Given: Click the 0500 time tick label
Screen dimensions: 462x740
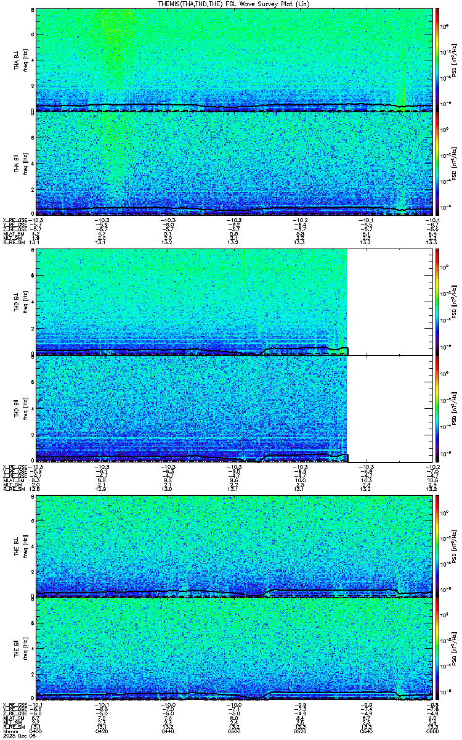Looking at the screenshot, I should [x=234, y=731].
